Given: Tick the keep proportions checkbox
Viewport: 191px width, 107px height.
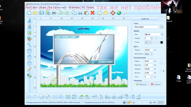Looking at the screenshot, I should (x=161, y=71).
